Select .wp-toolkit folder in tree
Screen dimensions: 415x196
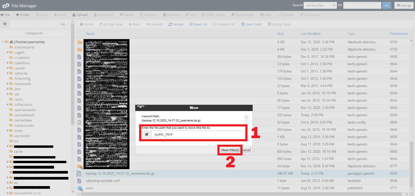click(x=22, y=136)
